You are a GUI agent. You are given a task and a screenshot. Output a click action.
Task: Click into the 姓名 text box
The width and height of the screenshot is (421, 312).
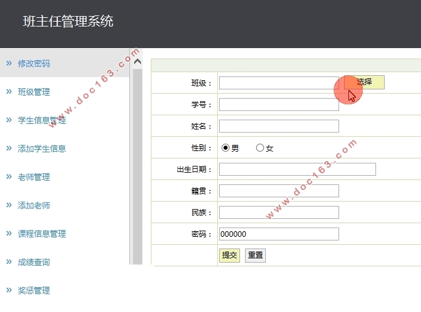(279, 126)
